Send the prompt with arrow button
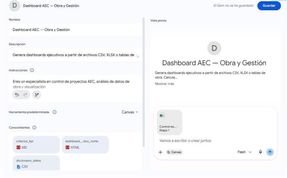Screen dimensions: 287x178 click(x=270, y=152)
